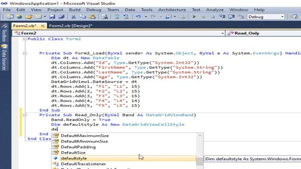This screenshot has height=169, width=301.
Task: Click the Paste clipboard icon
Action: pyautogui.click(x=92, y=17)
